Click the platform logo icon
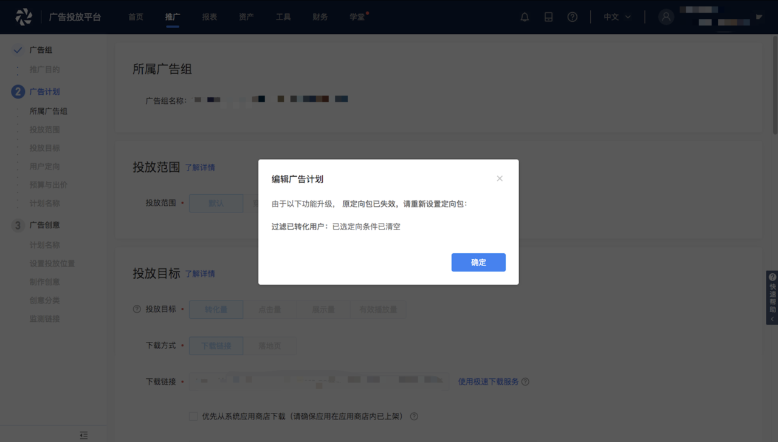 [24, 17]
